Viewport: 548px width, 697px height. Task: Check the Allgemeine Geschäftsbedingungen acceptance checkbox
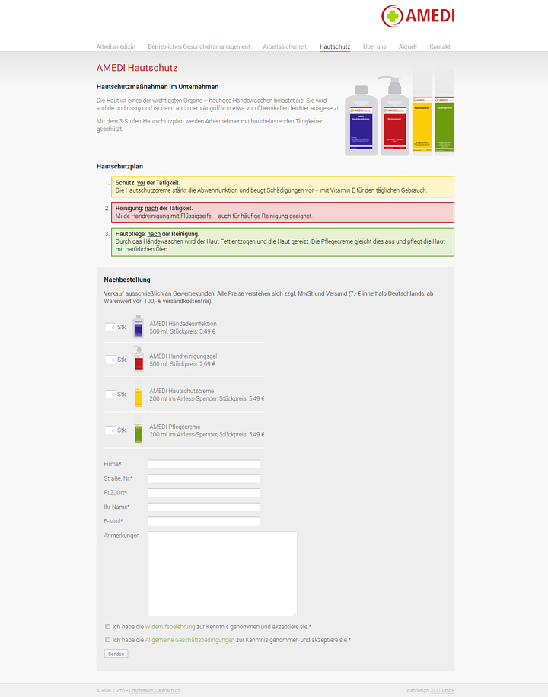pos(107,640)
